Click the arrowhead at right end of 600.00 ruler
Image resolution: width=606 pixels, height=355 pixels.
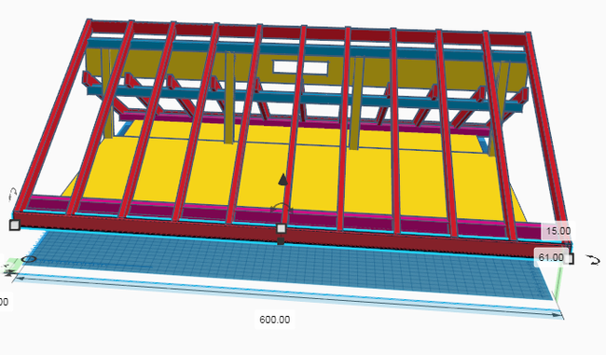(x=557, y=315)
